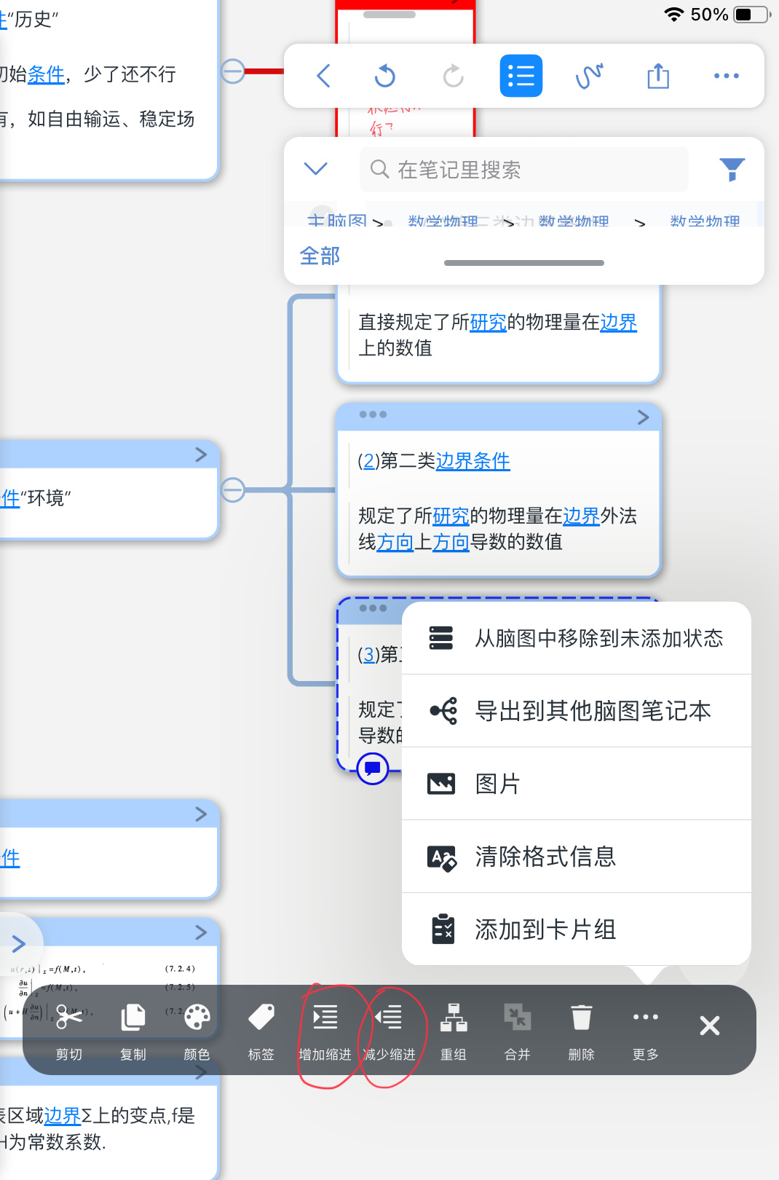Tap three dots on the selected (3) card
Screen dimensions: 779x1180
[x=373, y=608]
